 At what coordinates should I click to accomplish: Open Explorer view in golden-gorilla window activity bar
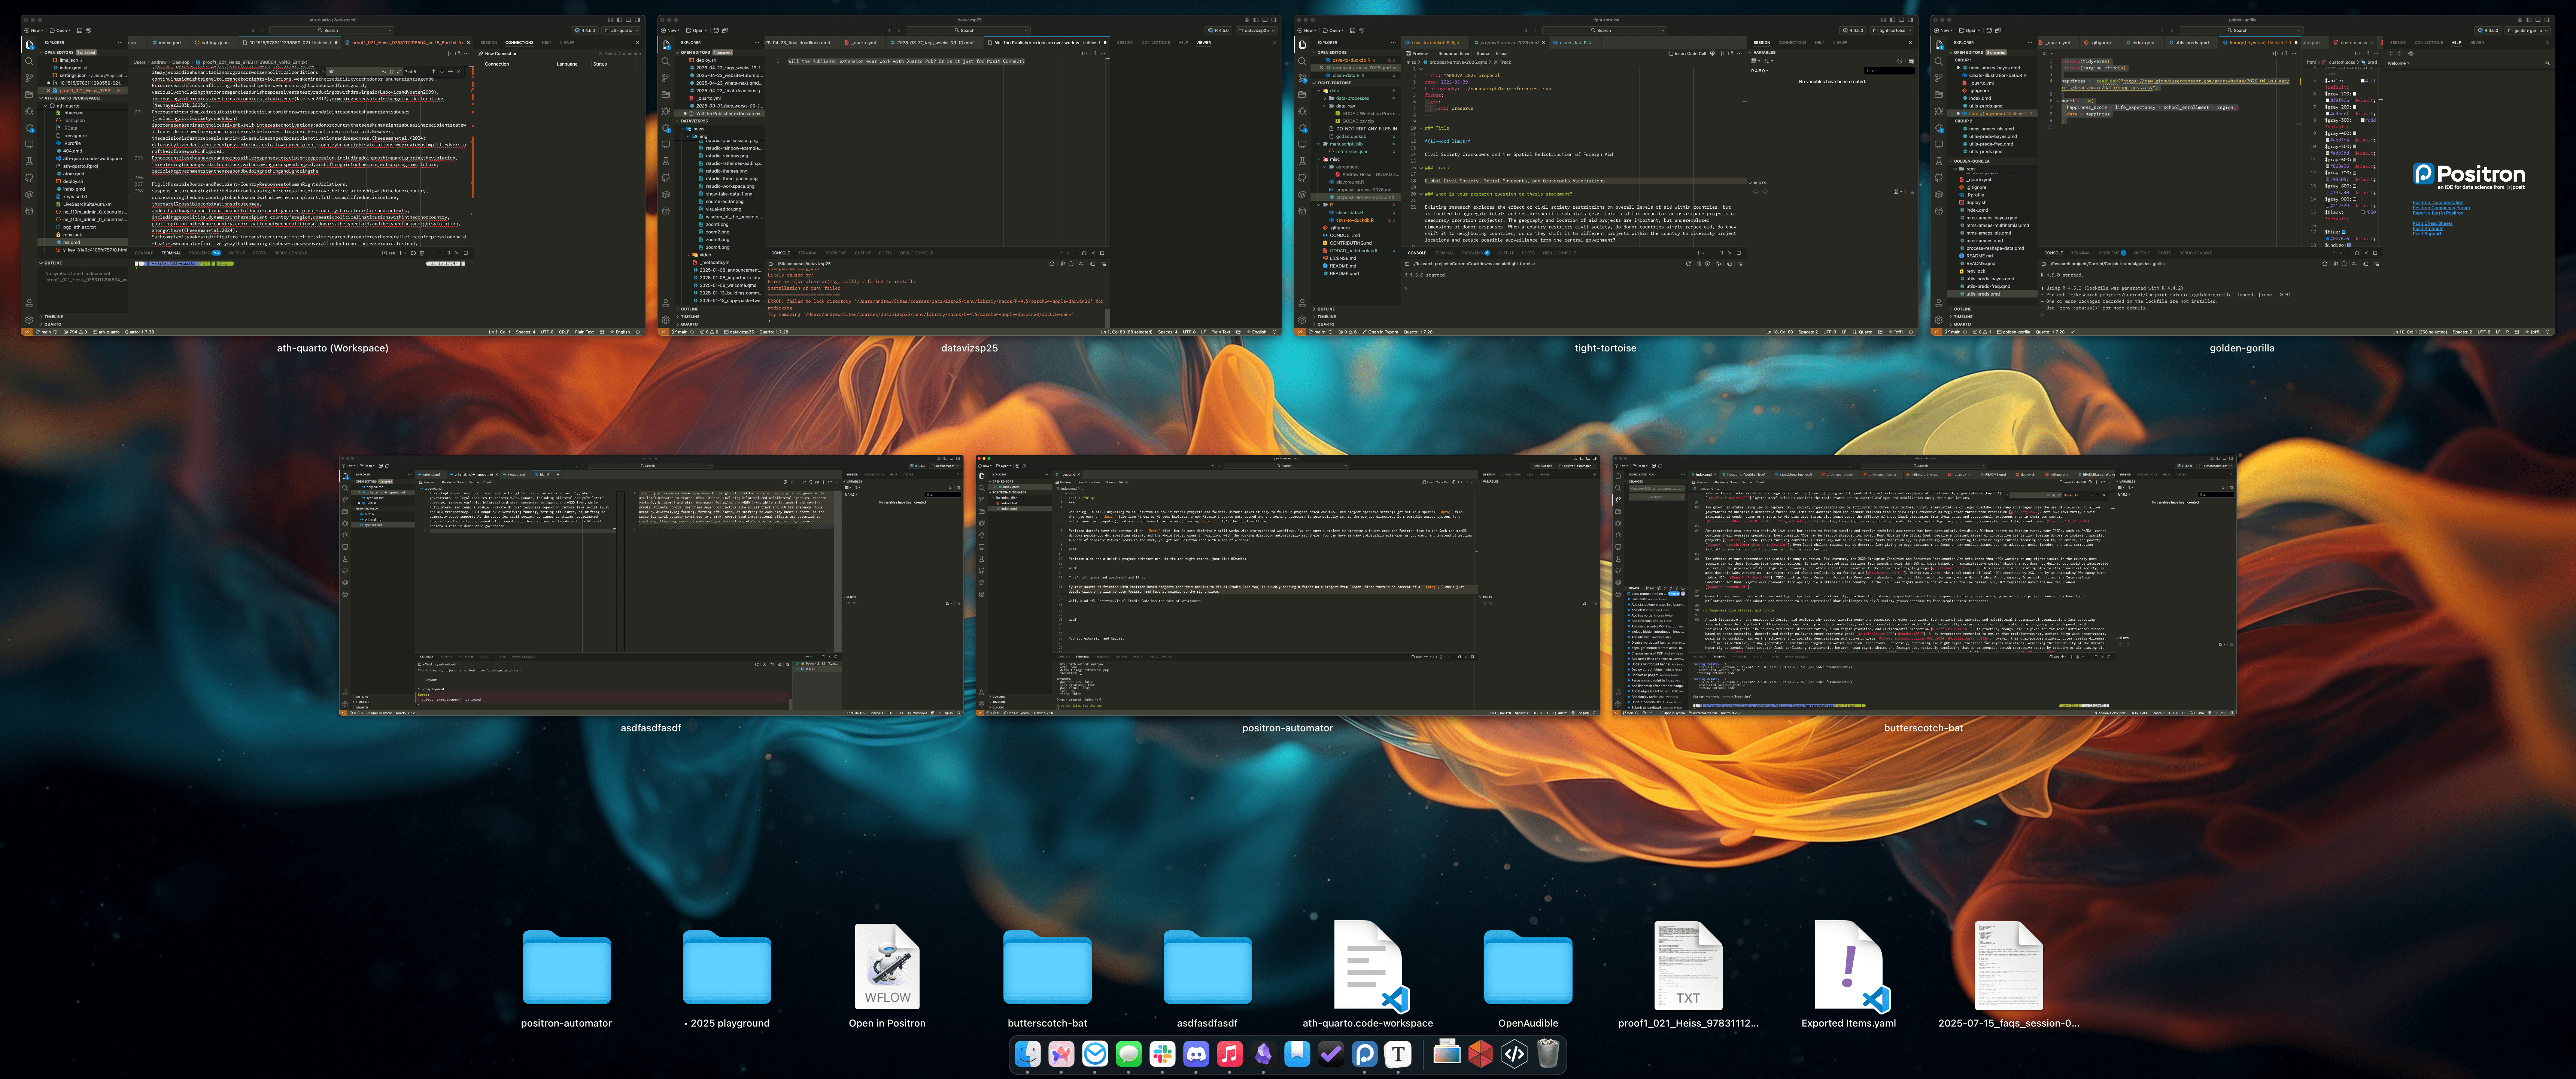(1939, 44)
